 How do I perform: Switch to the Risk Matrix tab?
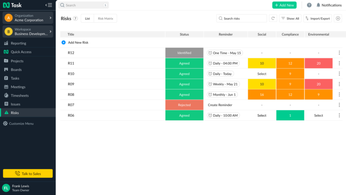point(105,18)
